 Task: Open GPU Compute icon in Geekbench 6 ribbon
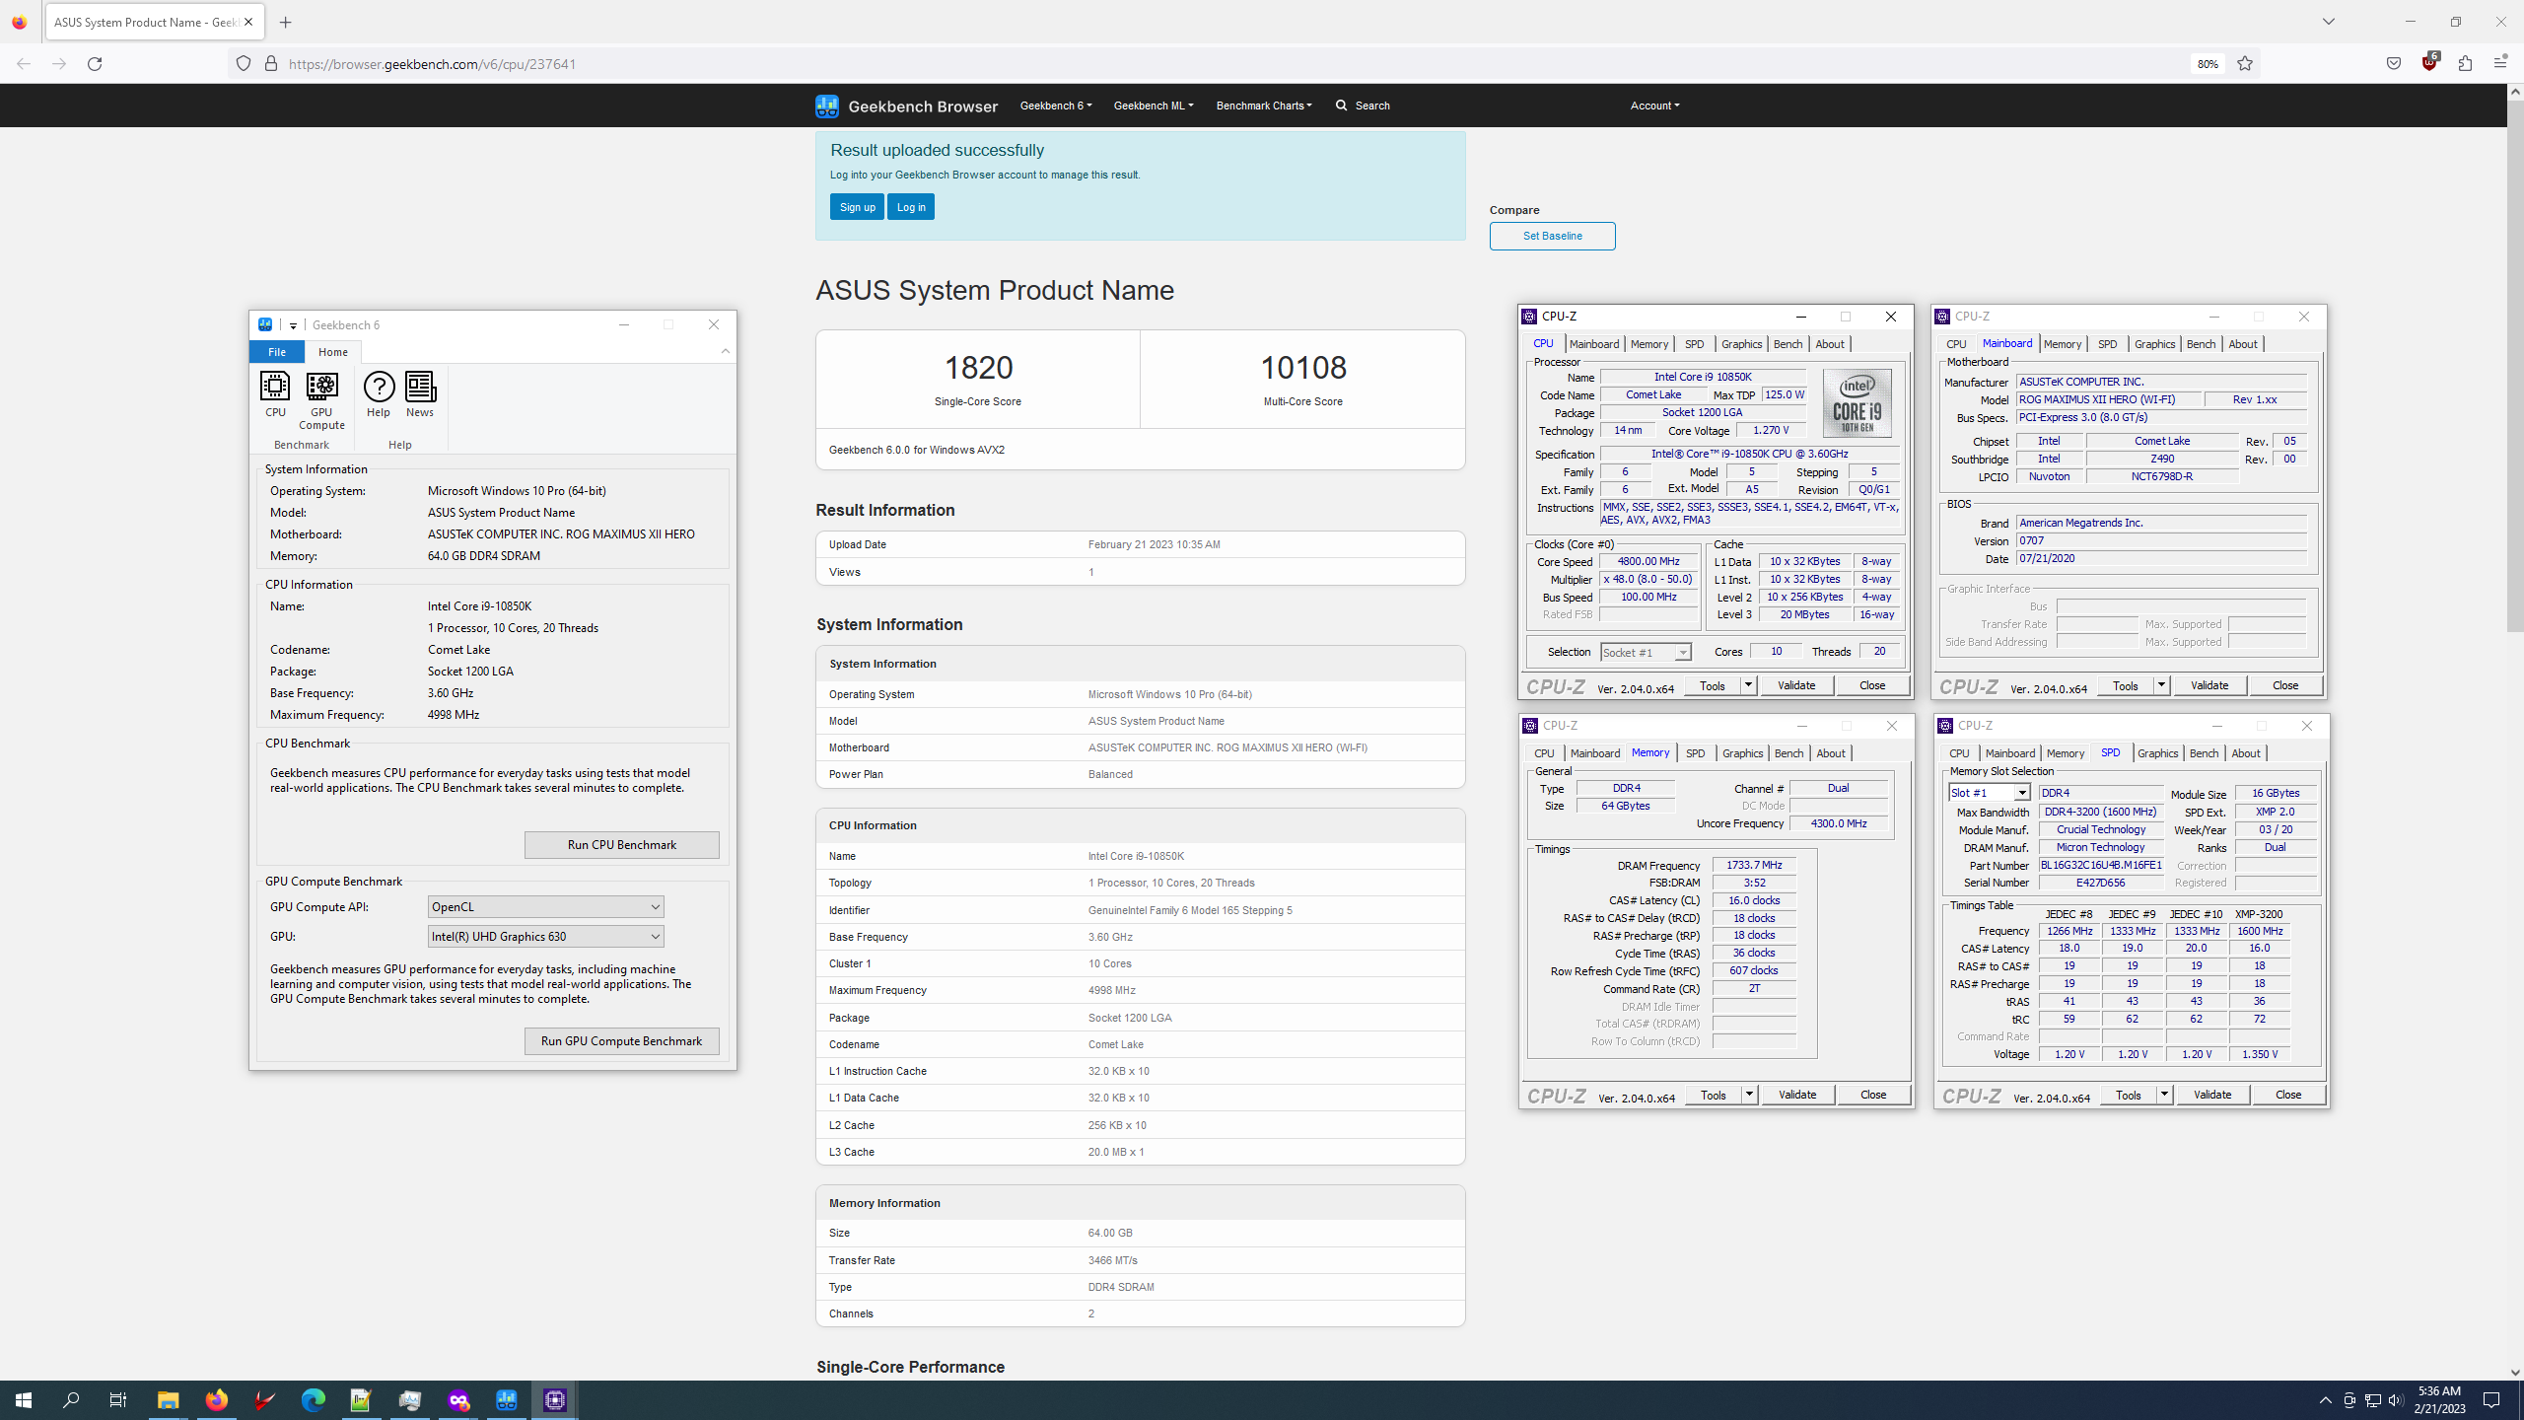pyautogui.click(x=321, y=400)
